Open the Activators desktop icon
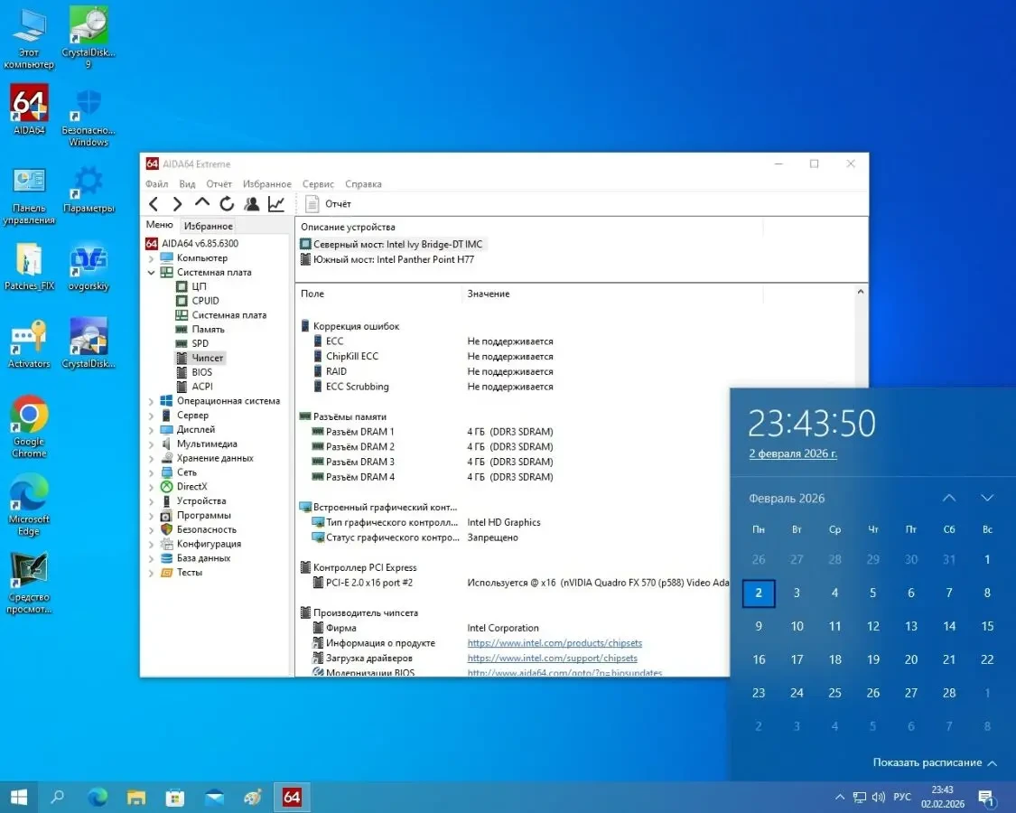1016x813 pixels. [x=29, y=344]
